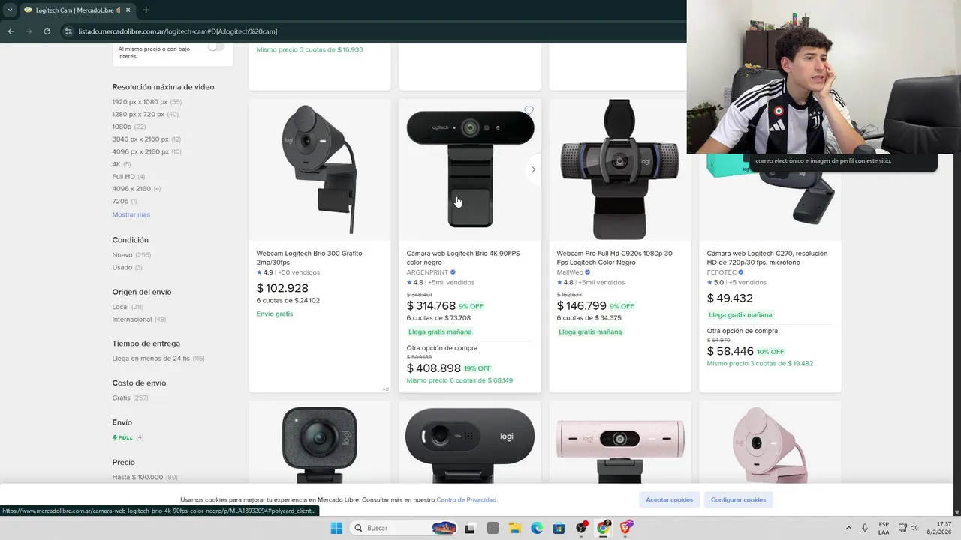The width and height of the screenshot is (961, 540).
Task: Open Cámara web Logitech Brio 4K title
Action: tap(463, 257)
